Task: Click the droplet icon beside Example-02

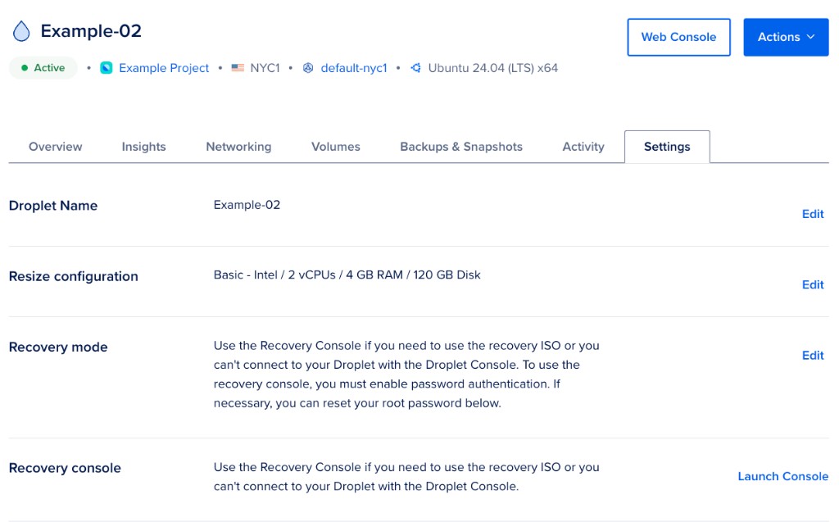Action: tap(22, 30)
